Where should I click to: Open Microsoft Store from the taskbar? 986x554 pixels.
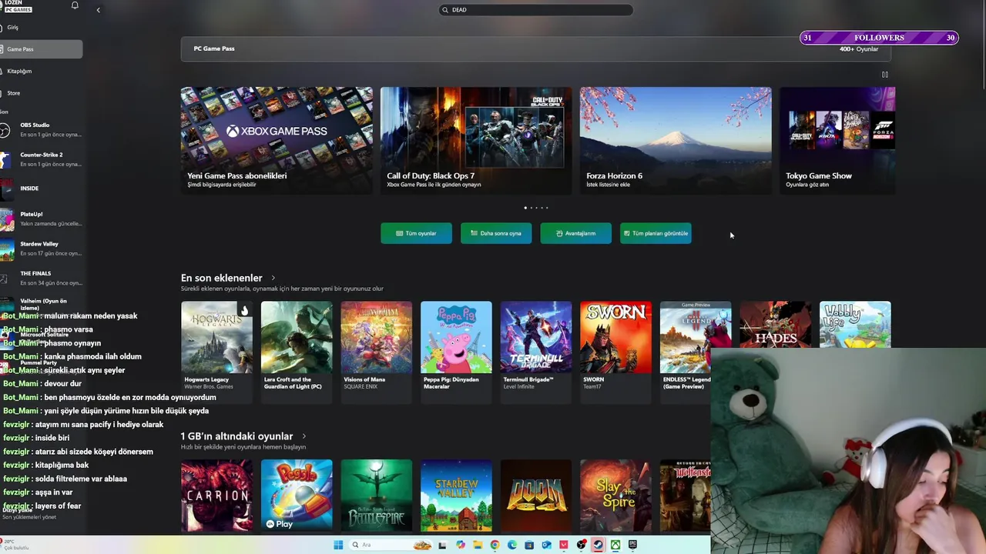(x=529, y=545)
